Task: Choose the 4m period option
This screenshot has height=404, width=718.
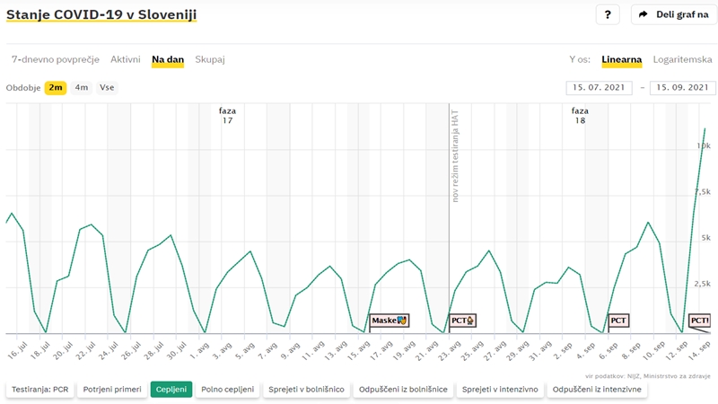Action: click(82, 87)
